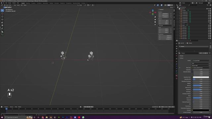This screenshot has width=212, height=119.
Task: Open the Principled BSDF surface dropdown
Action: pos(200,60)
